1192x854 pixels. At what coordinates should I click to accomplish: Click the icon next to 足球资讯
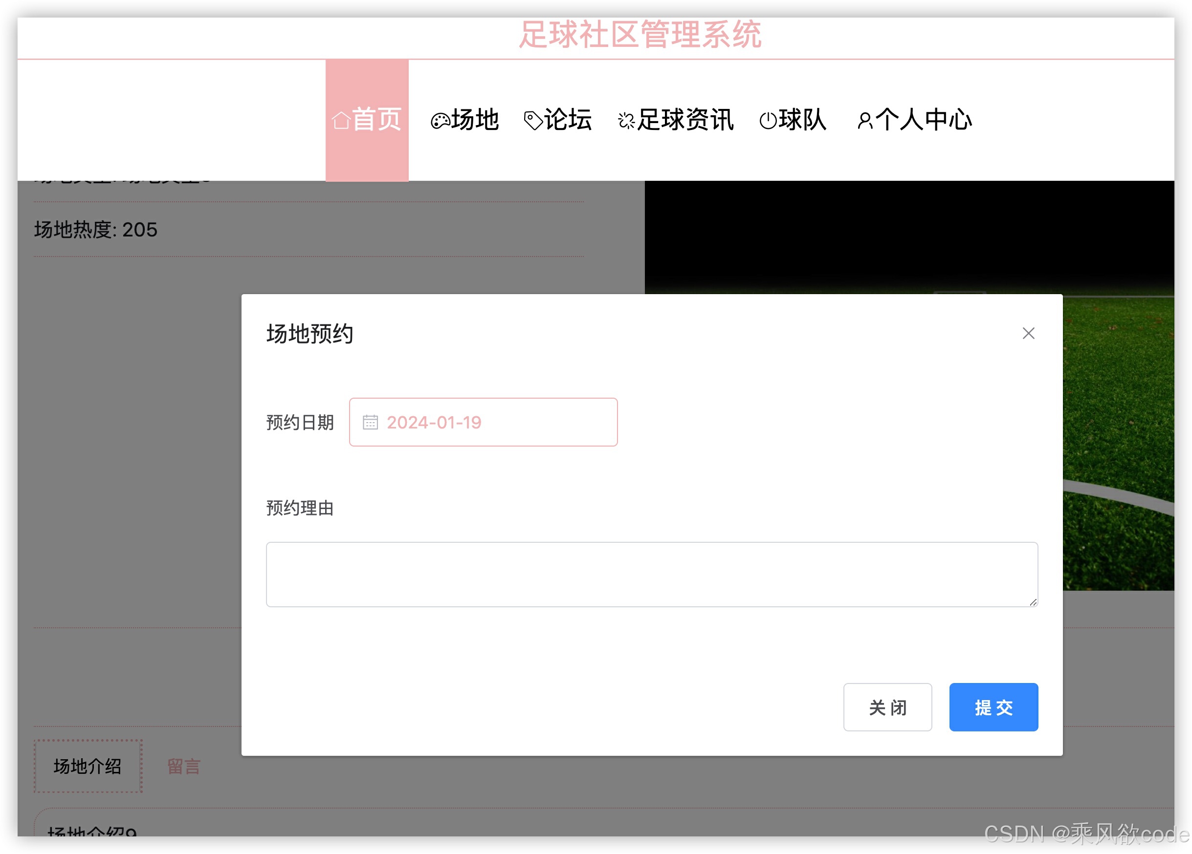[x=625, y=120]
